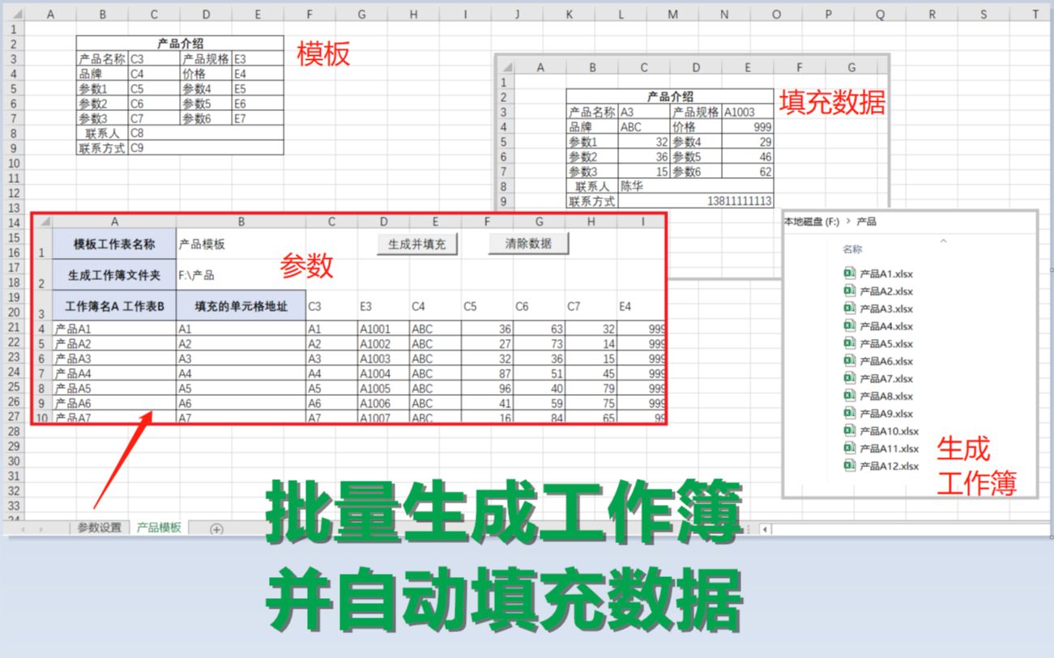Select the value 29 beside 参数4
Image resolution: width=1054 pixels, height=658 pixels.
point(748,142)
